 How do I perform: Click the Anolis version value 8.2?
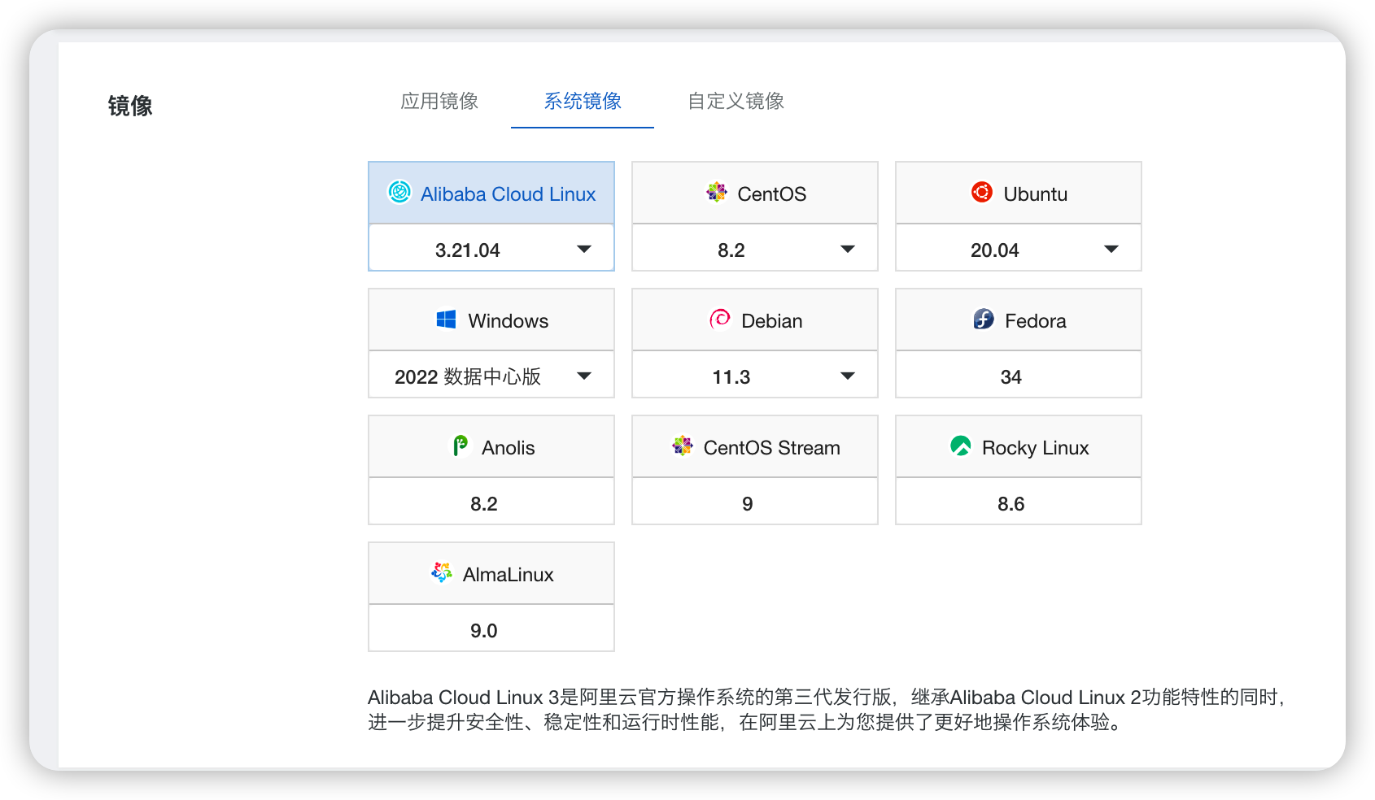483,504
